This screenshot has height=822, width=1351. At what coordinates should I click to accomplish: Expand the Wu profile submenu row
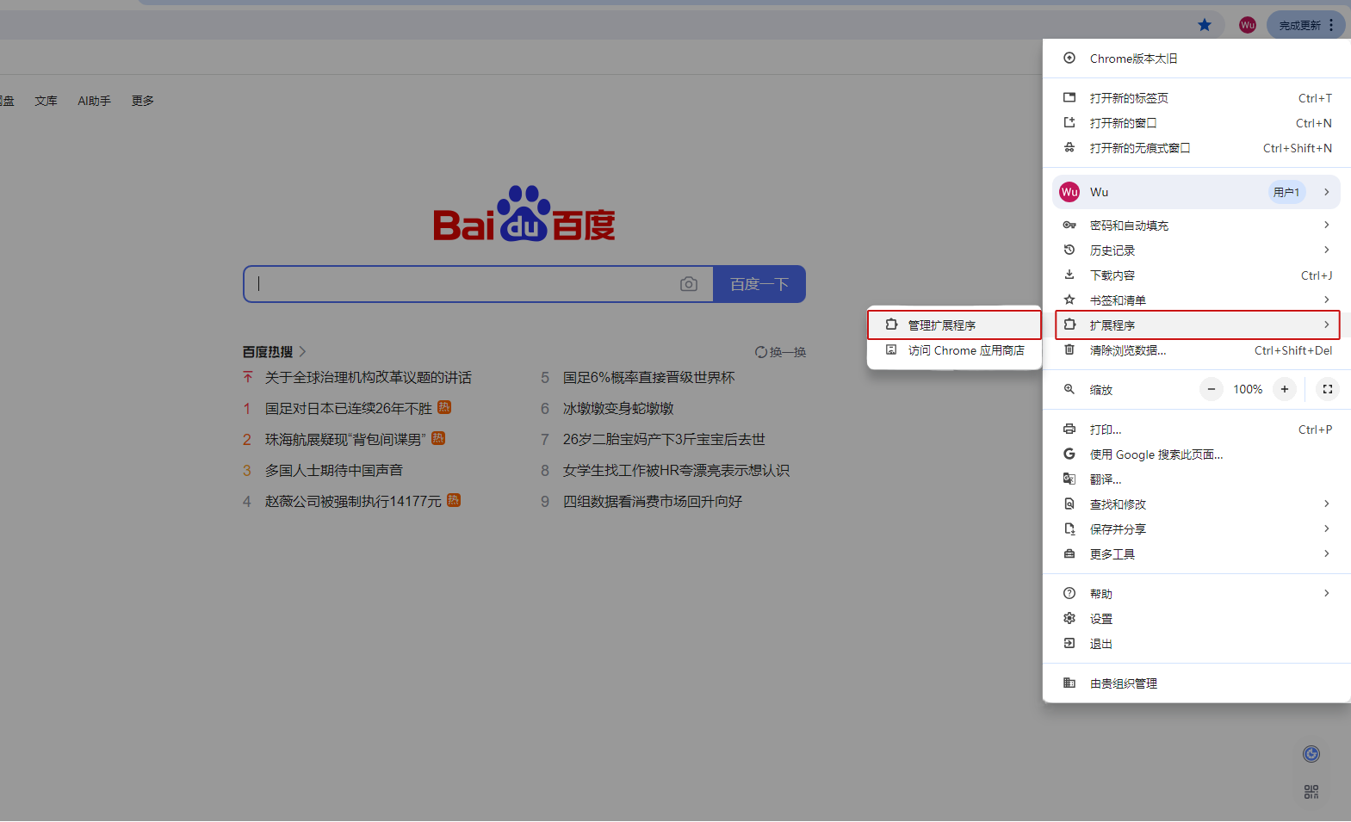(x=1197, y=192)
